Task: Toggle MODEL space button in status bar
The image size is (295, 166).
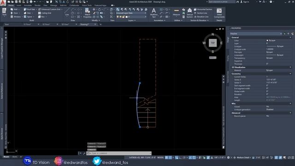Action: pos(160,158)
